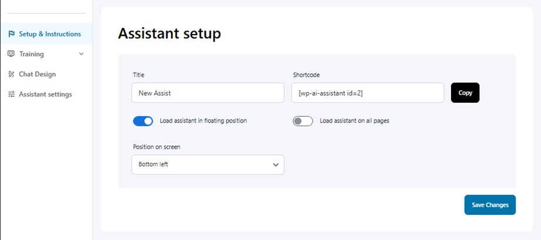541x240 pixels.
Task: Open the Position on screen dropdown
Action: coord(207,165)
